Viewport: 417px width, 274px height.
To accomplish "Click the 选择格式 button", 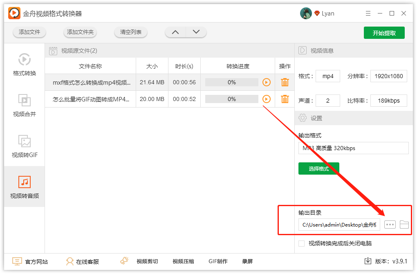I will click(x=318, y=168).
